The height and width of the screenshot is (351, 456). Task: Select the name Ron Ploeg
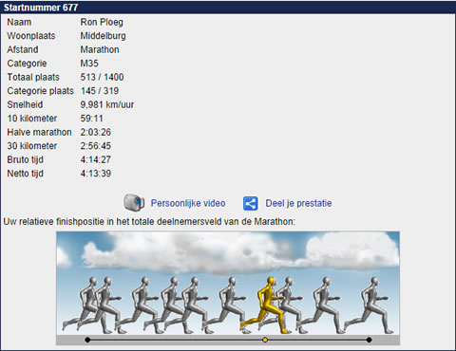102,22
